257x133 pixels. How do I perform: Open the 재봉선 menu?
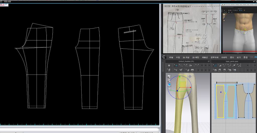[x=205, y=57]
